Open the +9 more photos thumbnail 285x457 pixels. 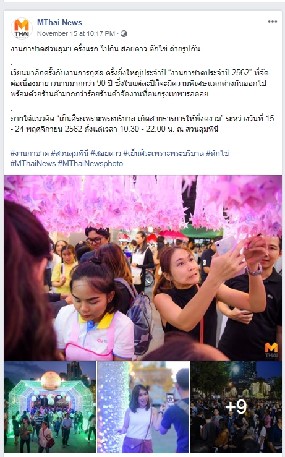[236, 407]
